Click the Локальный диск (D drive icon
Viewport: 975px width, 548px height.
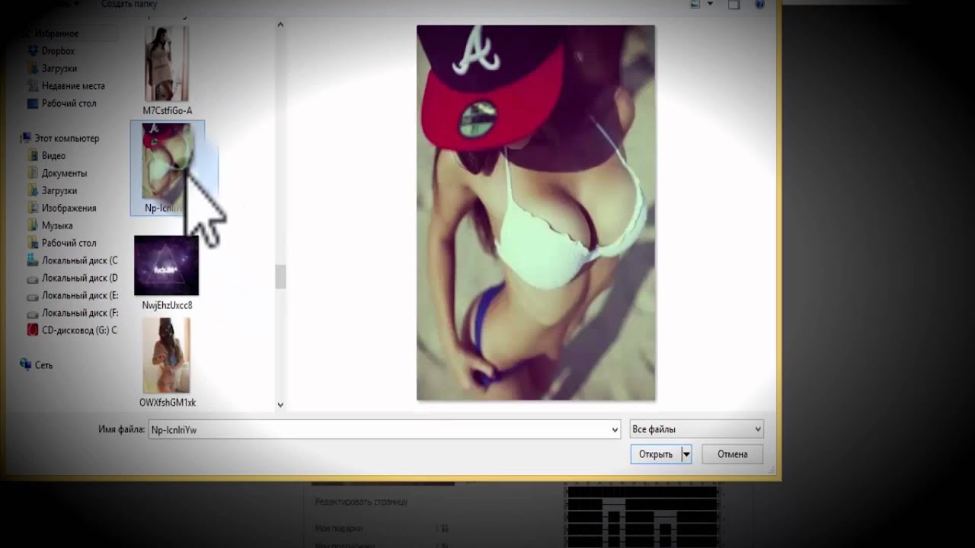(x=33, y=278)
